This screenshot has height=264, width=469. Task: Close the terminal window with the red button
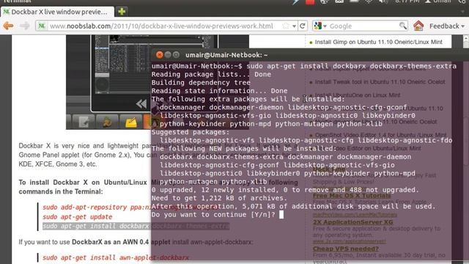pyautogui.click(x=160, y=55)
